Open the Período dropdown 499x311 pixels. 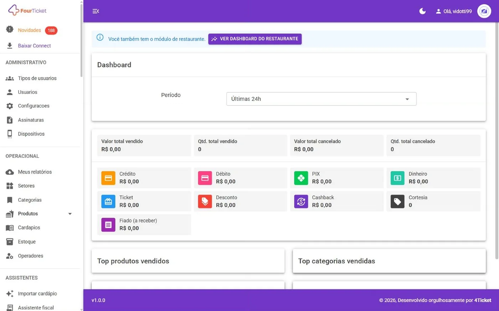(321, 99)
